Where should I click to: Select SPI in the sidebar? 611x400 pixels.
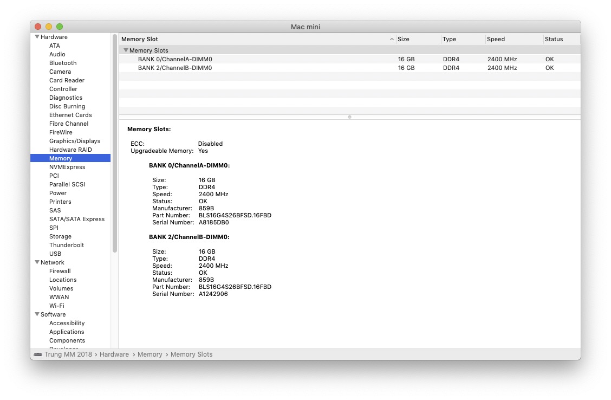coord(54,228)
